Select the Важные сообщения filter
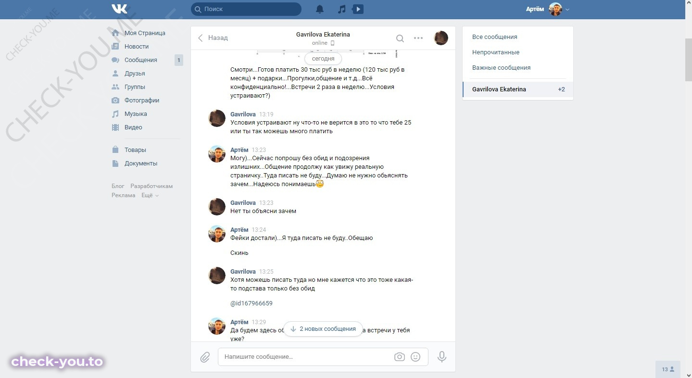The image size is (692, 378). [502, 67]
